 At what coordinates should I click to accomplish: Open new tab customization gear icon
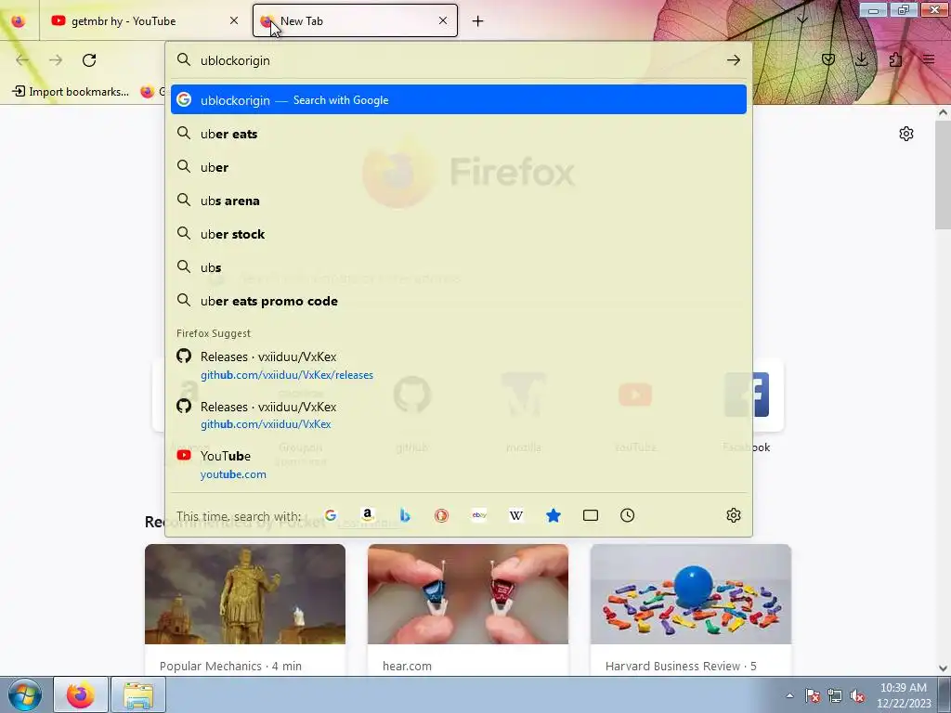[x=906, y=134]
